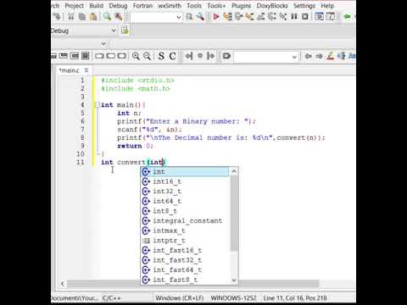Click the Next instruction debug icon
The width and height of the screenshot is (407, 305).
272,17
